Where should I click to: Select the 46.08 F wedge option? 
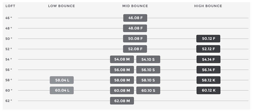pos(135,18)
